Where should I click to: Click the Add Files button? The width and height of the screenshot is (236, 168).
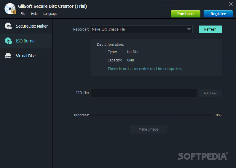coord(210,93)
